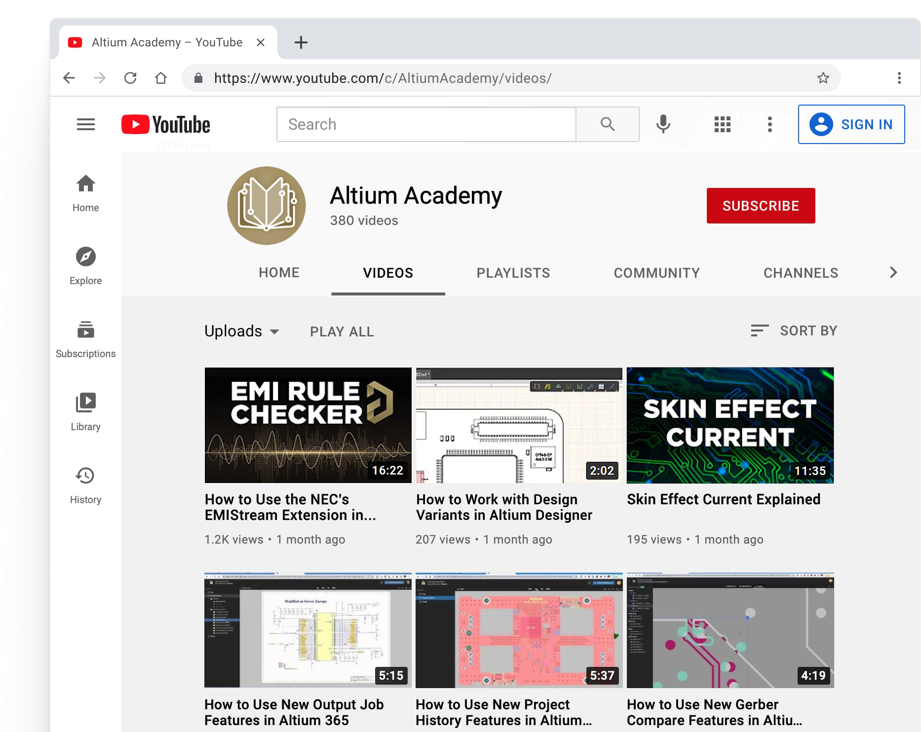Open the 5:37 Project History video thumbnail
Image resolution: width=921 pixels, height=732 pixels.
(x=519, y=630)
